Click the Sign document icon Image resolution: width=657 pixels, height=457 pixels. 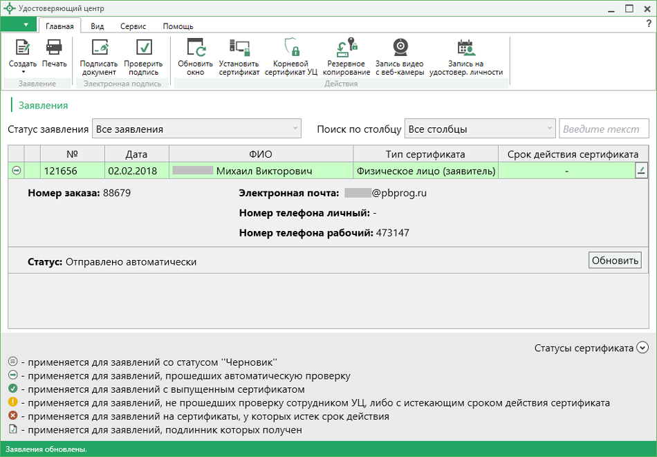(x=99, y=48)
